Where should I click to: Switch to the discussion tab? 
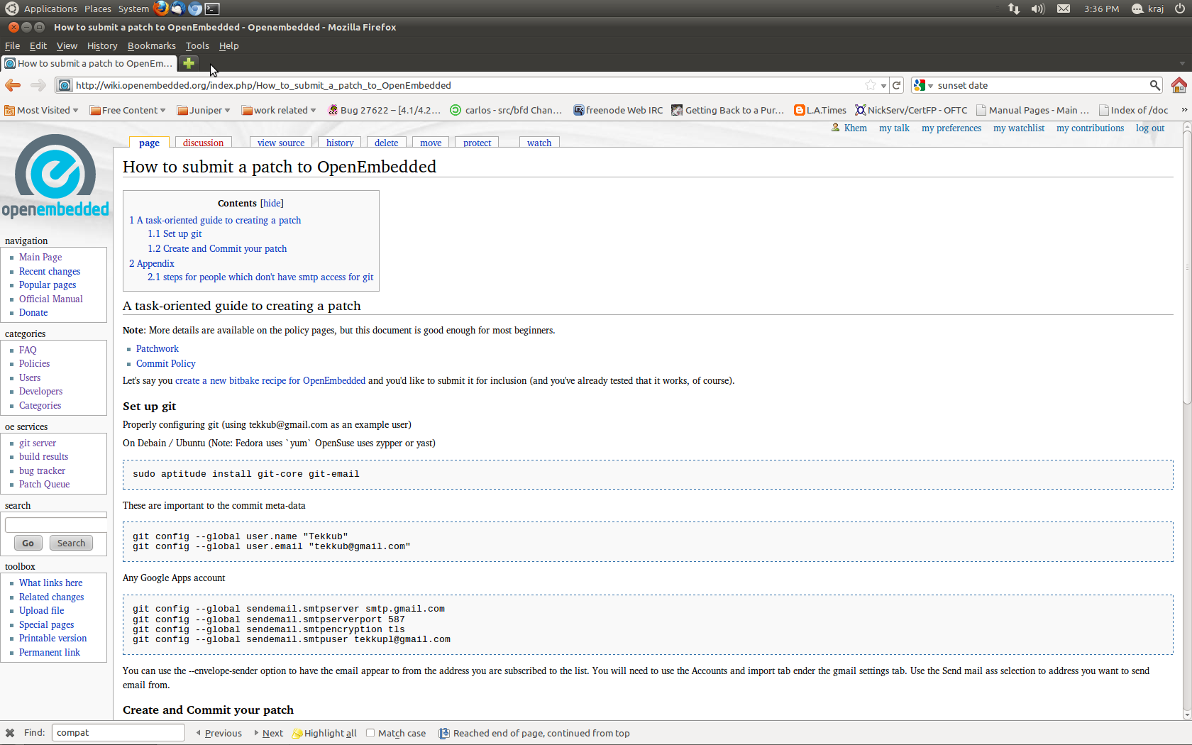(x=203, y=143)
